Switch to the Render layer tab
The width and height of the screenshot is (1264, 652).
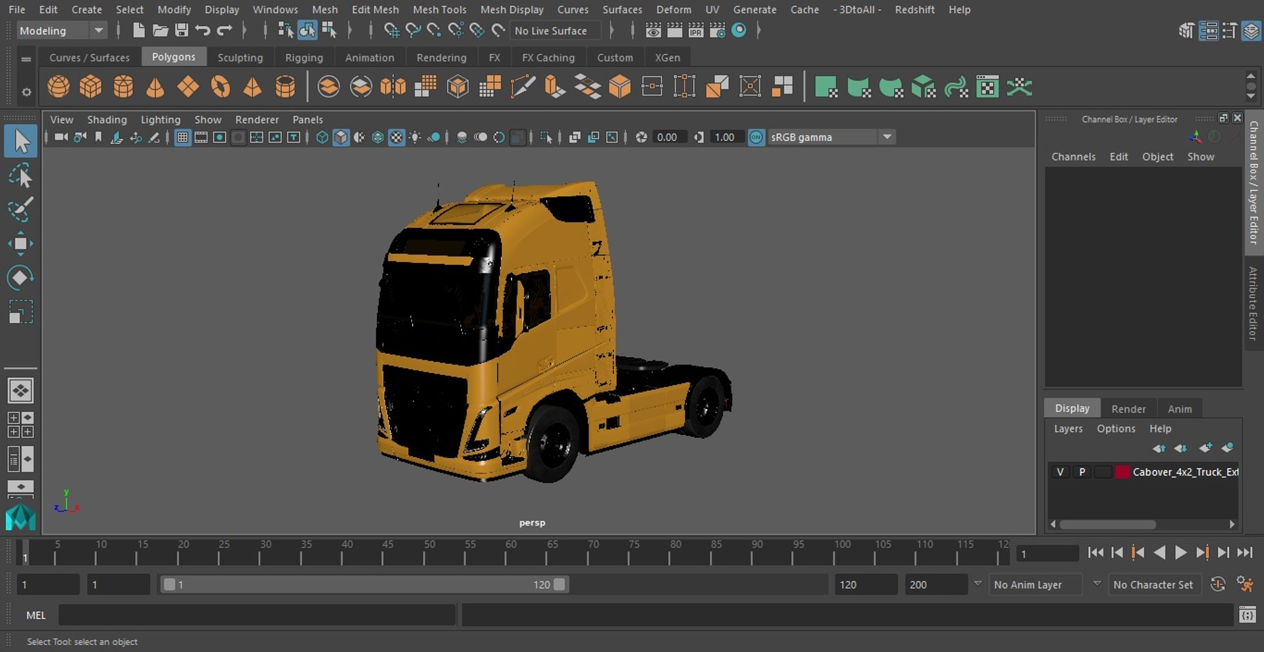tap(1128, 409)
